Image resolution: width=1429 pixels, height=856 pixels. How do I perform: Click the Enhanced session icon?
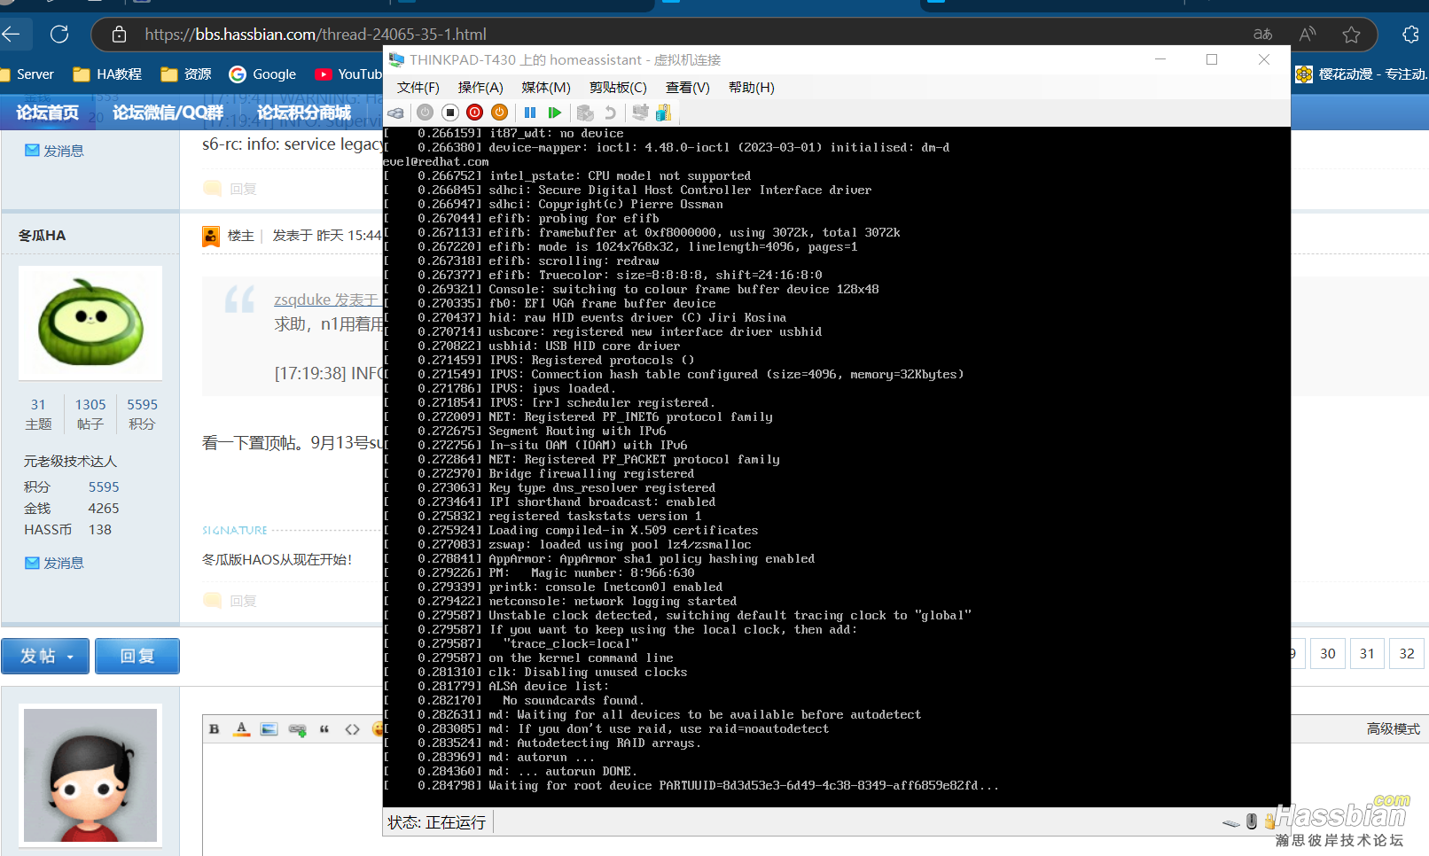(640, 113)
